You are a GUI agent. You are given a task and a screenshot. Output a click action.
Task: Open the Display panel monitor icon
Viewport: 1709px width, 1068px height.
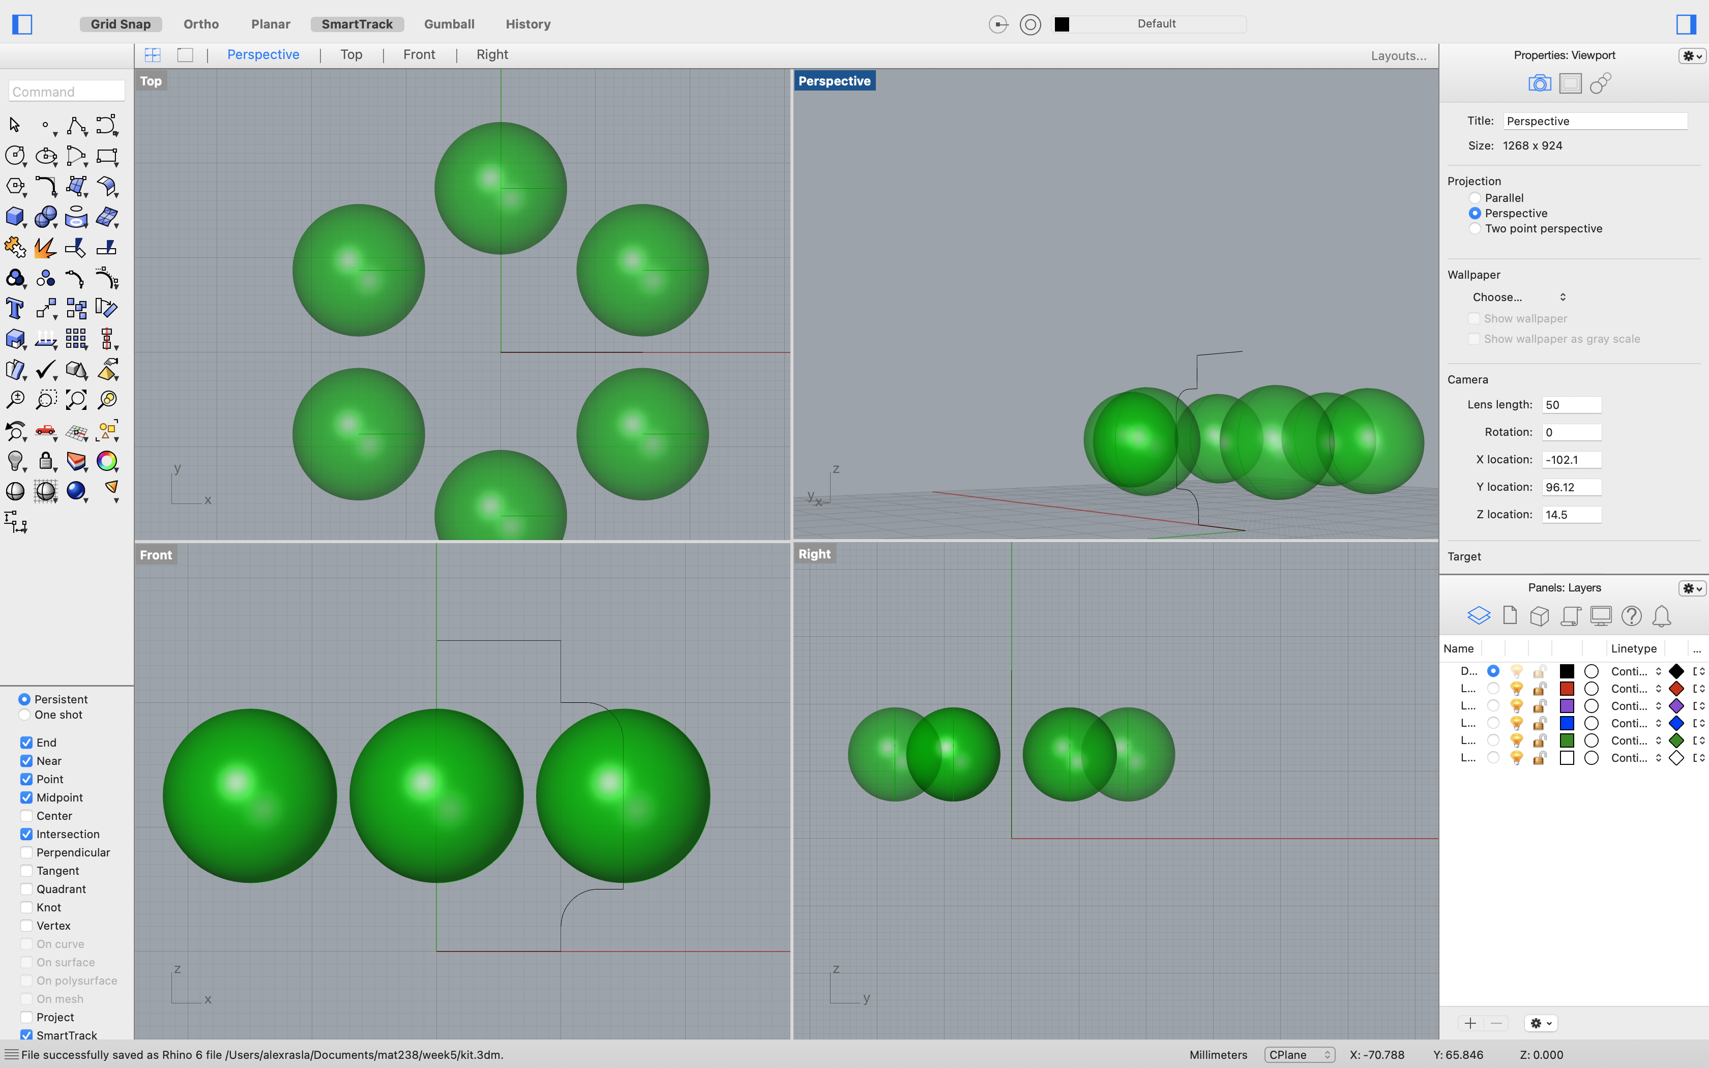[1600, 615]
